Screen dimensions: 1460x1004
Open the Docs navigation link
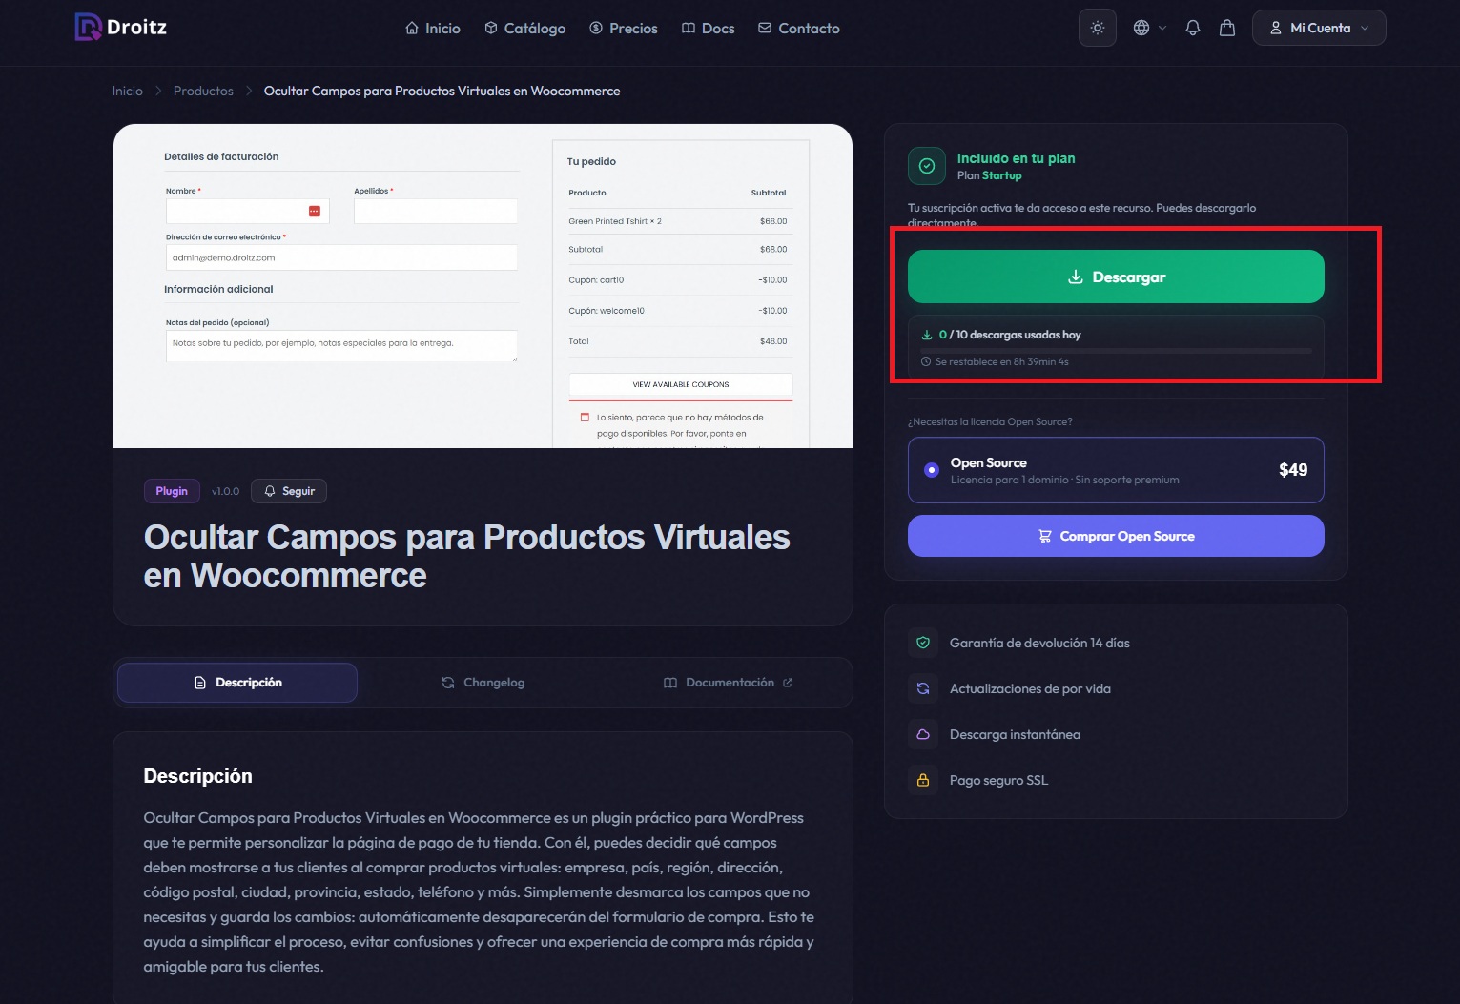tap(708, 29)
